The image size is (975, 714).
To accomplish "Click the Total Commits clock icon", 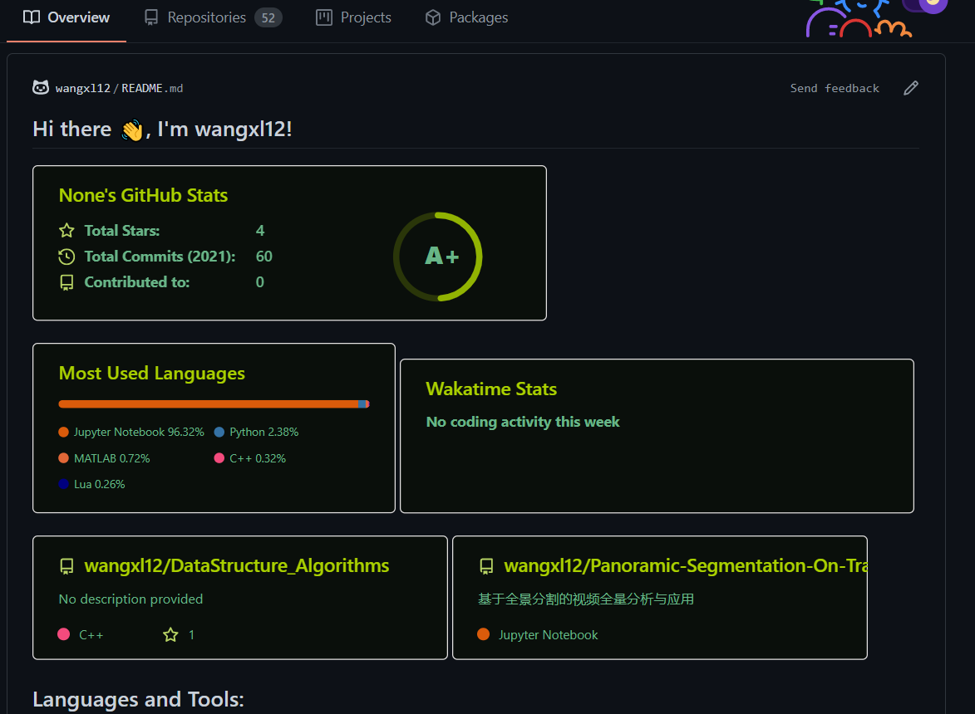I will [x=66, y=257].
